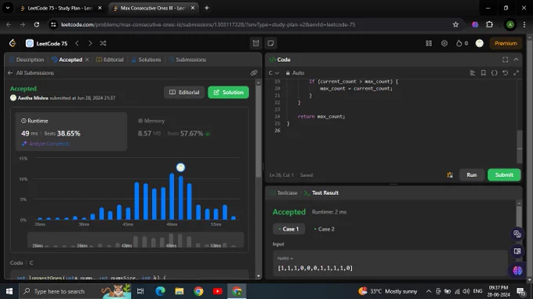This screenshot has height=299, width=533.
Task: Select Case 1 test case
Action: (x=288, y=229)
